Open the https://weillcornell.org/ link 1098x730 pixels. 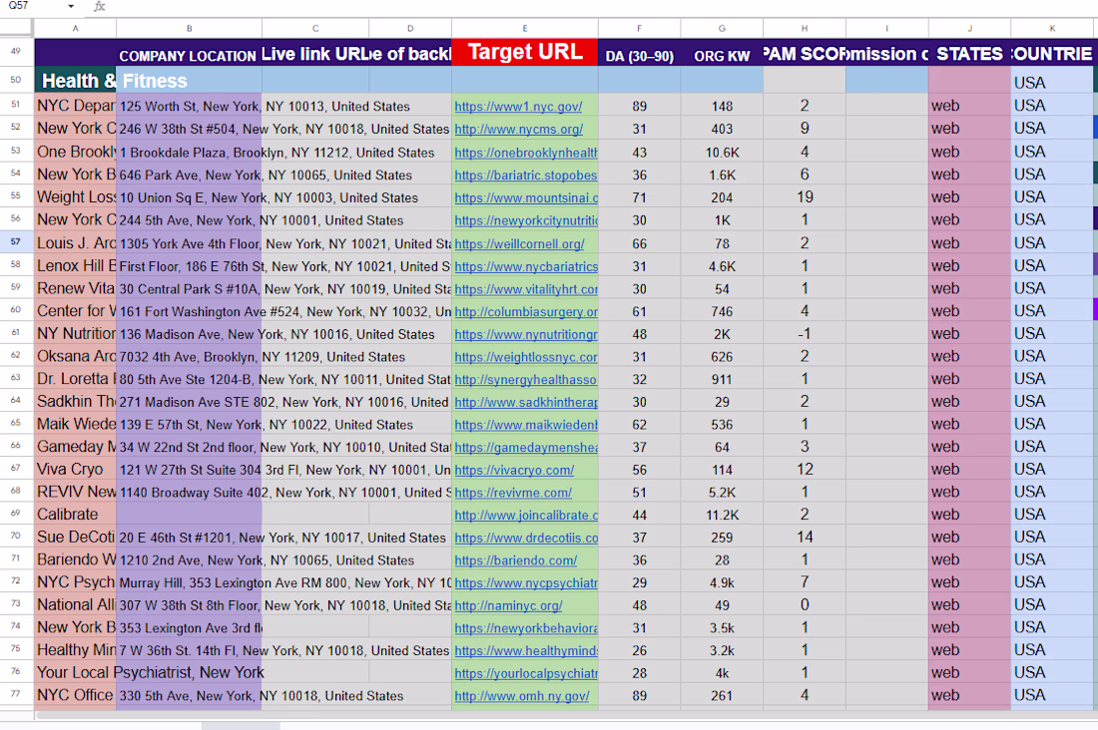tap(520, 244)
